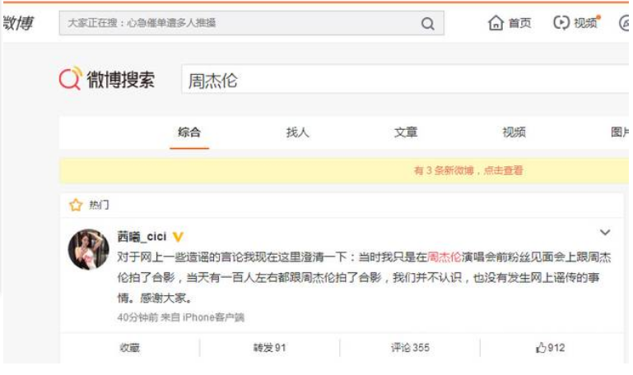Image resolution: width=633 pixels, height=375 pixels.
Task: Click the 40分钟前 timestamp
Action: [x=137, y=317]
